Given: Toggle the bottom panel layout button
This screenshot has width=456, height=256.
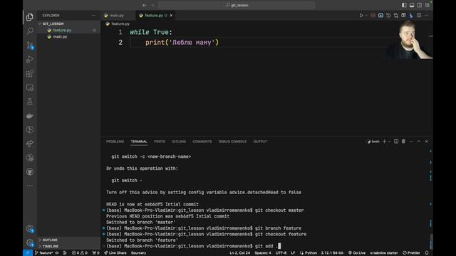Looking at the screenshot, I should 412,5.
